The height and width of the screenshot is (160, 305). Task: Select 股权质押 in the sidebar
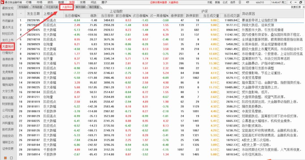pyautogui.click(x=8, y=130)
